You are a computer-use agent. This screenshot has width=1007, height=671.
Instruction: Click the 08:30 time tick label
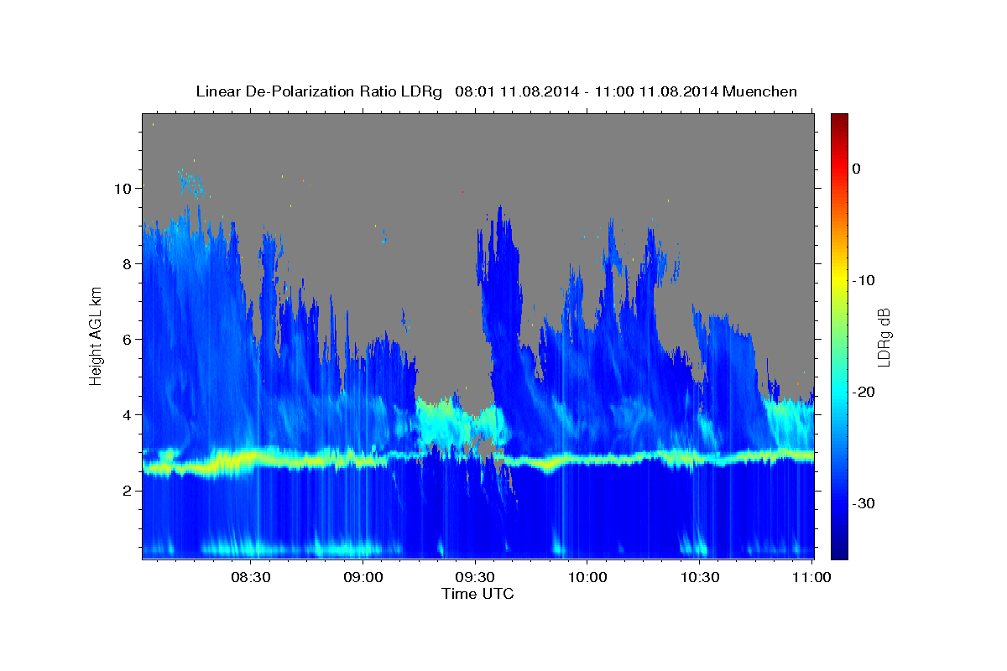[250, 578]
